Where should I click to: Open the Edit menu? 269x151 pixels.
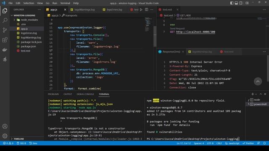[x=18, y=3]
